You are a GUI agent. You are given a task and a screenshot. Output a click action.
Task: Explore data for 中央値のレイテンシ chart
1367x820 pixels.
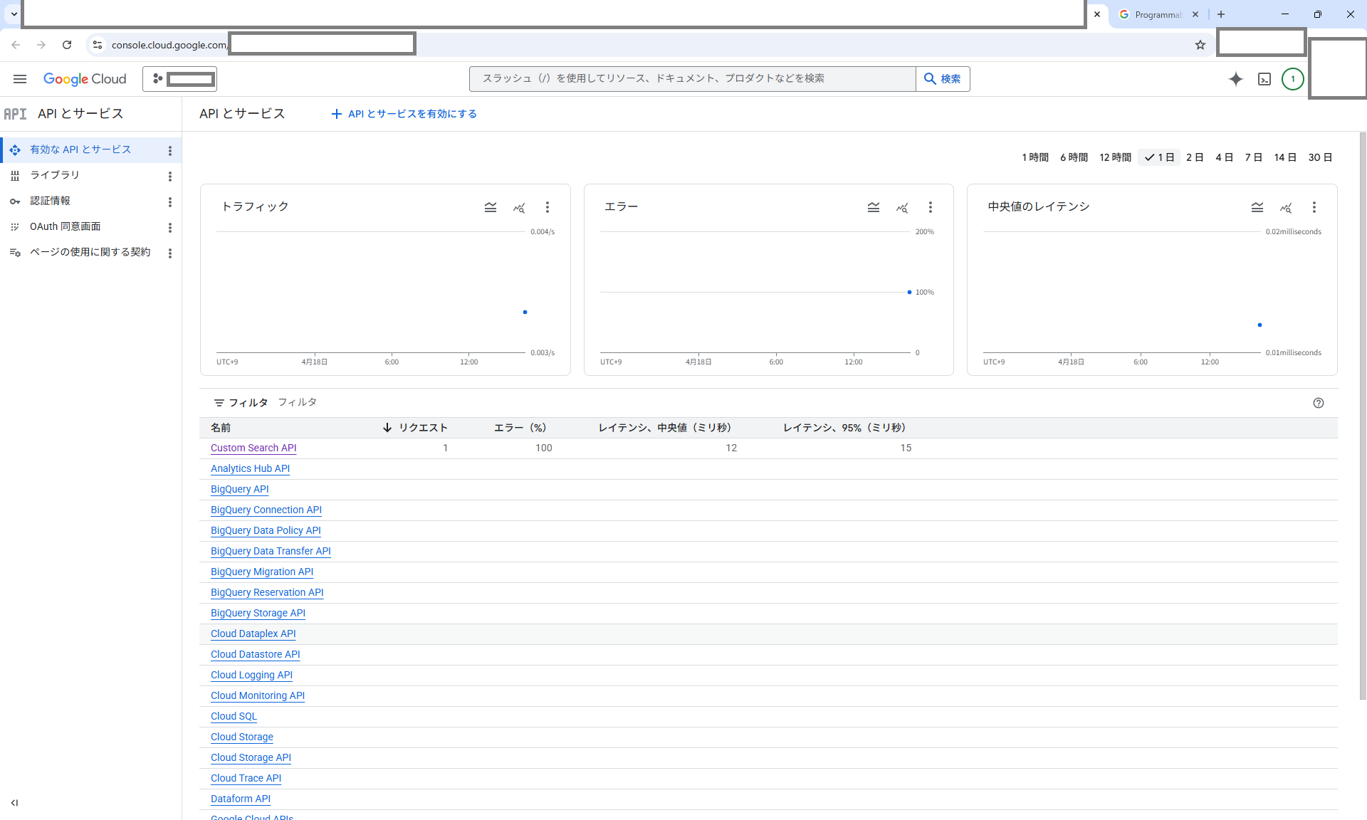[1286, 207]
